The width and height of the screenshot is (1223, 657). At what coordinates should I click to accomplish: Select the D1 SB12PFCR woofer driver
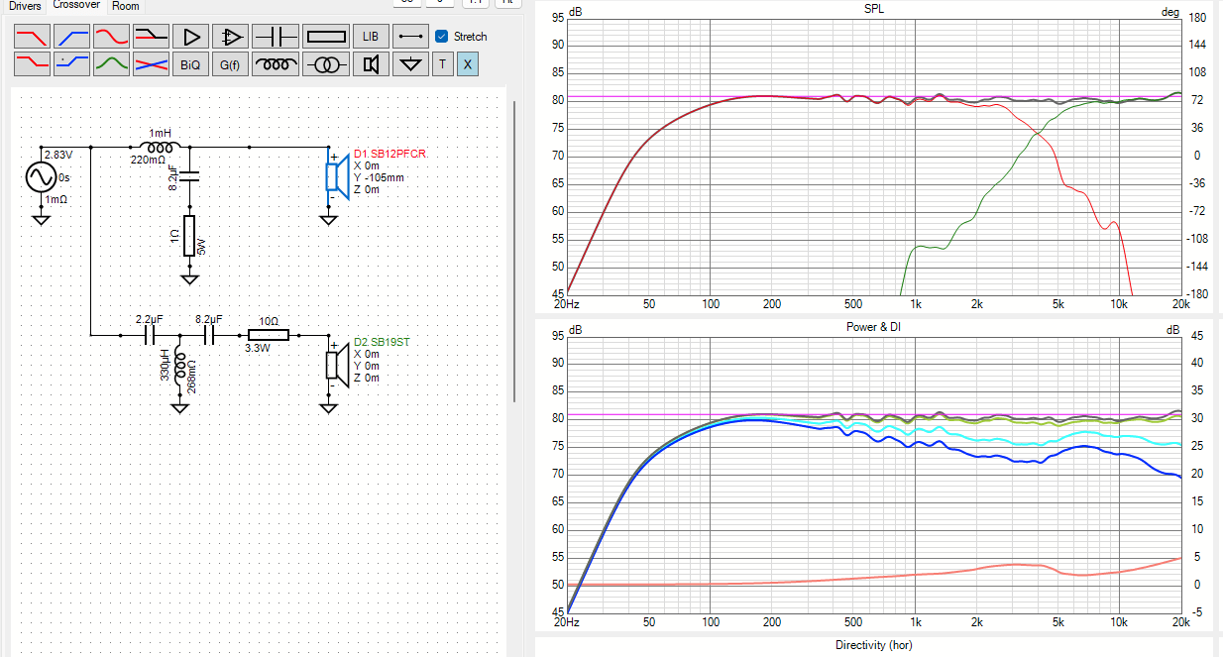(x=337, y=177)
